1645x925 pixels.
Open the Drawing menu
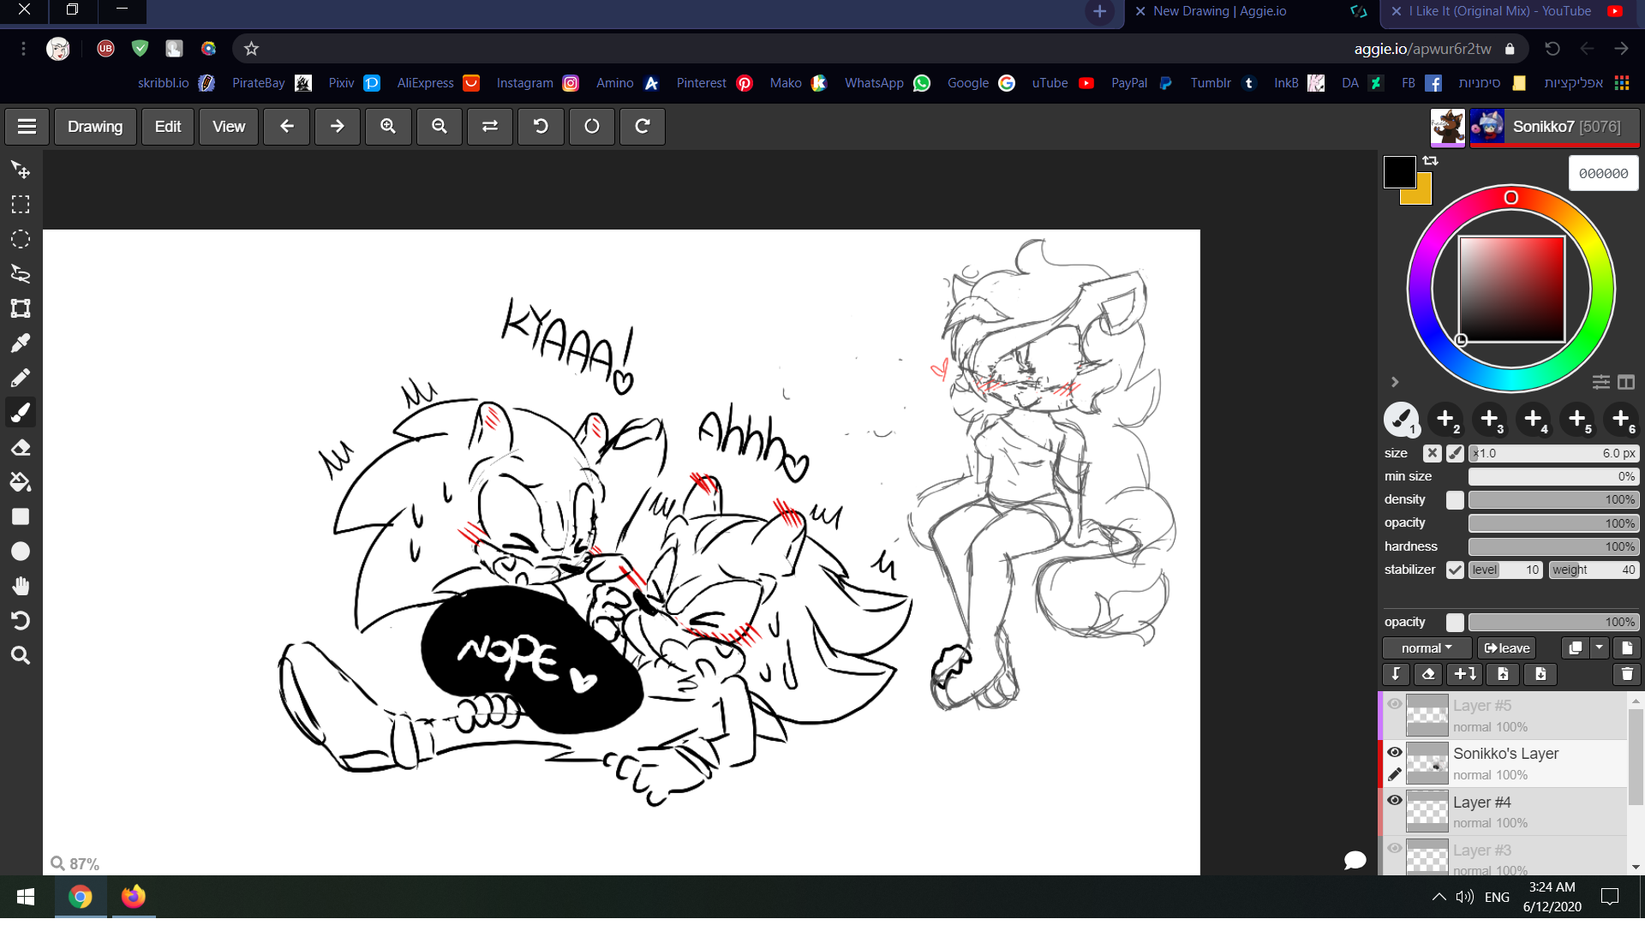pos(95,127)
